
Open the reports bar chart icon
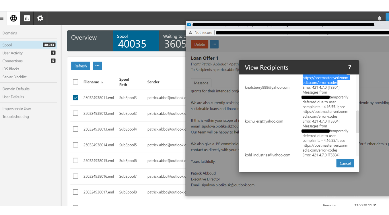[27, 18]
